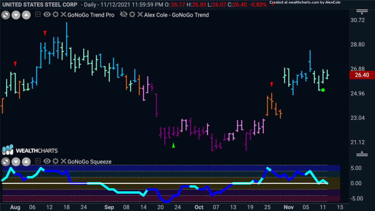This screenshot has height=211, width=375.
Task: Click the first red down-triangle in early August
Action: tap(15, 64)
